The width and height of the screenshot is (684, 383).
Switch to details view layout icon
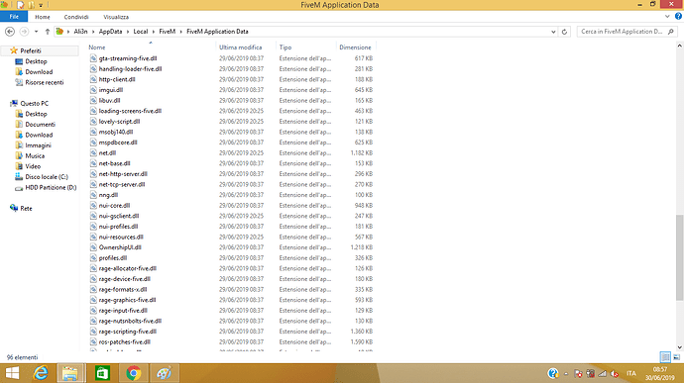[665, 357]
